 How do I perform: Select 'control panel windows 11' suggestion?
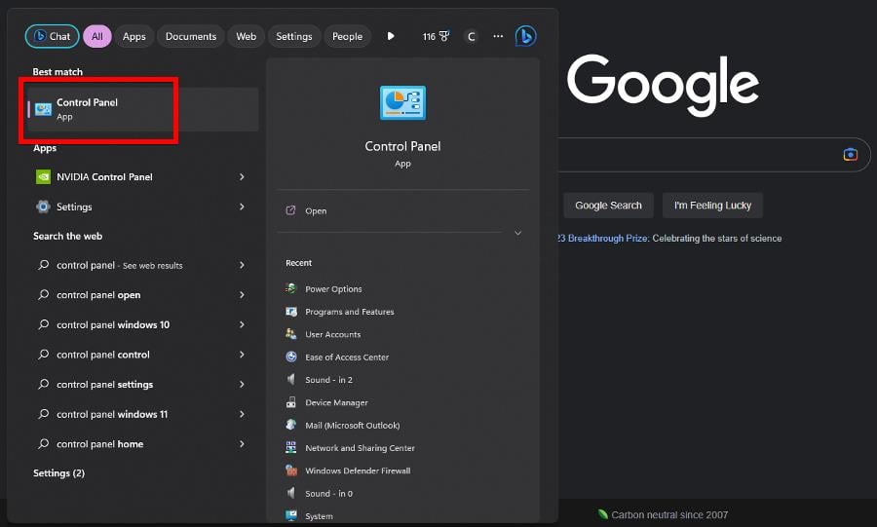112,414
